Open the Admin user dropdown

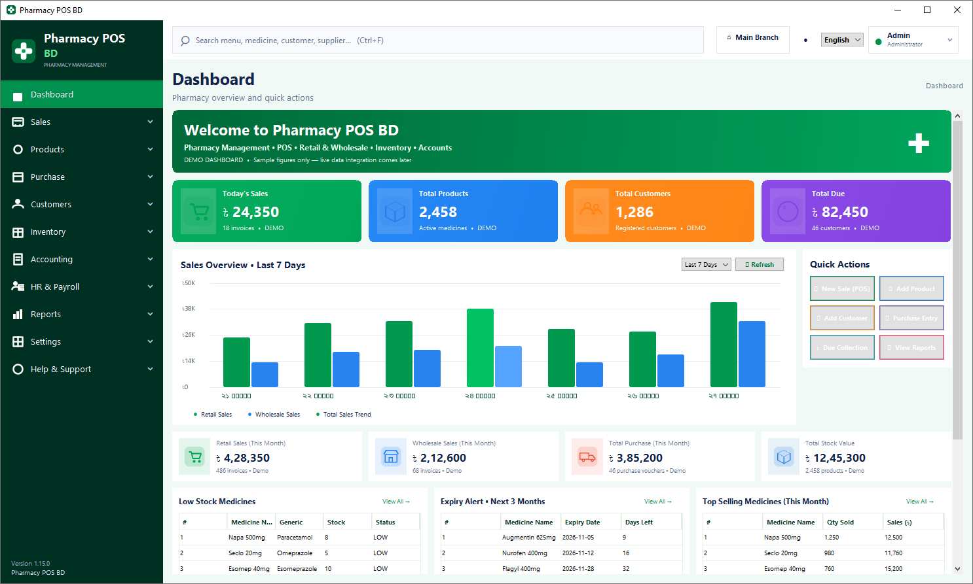point(913,40)
